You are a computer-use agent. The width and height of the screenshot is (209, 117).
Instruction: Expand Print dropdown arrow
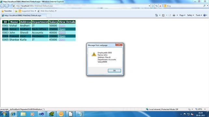click(177, 15)
